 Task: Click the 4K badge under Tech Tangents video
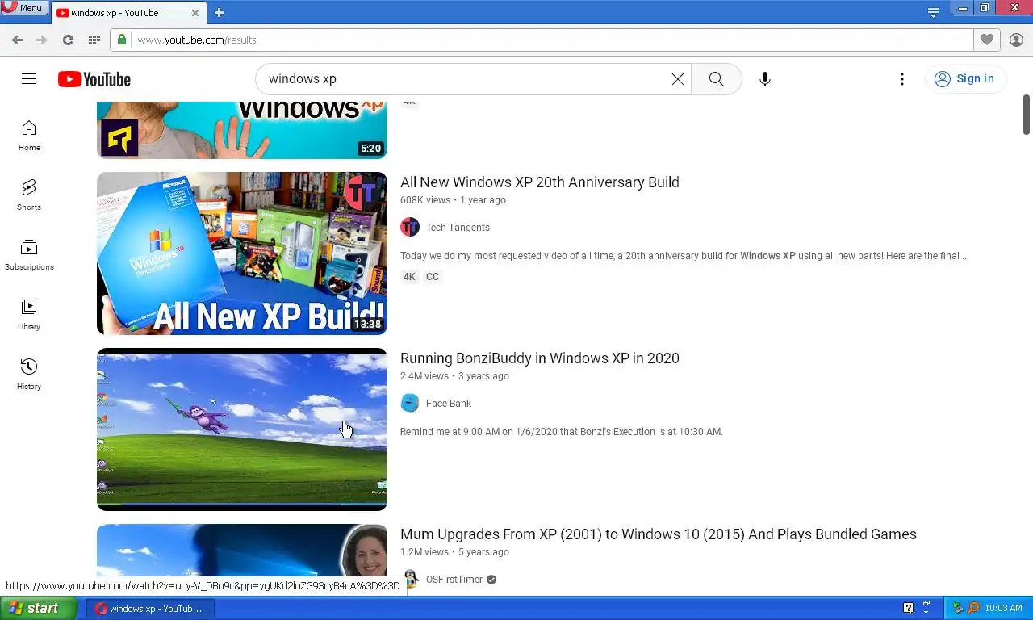click(x=409, y=277)
